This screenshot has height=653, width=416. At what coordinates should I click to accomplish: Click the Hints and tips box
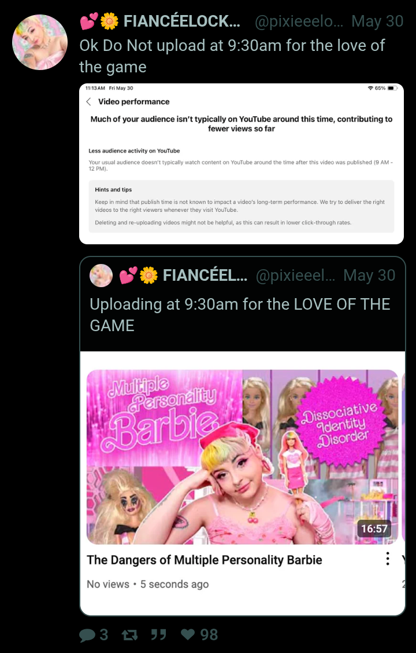[x=242, y=206]
